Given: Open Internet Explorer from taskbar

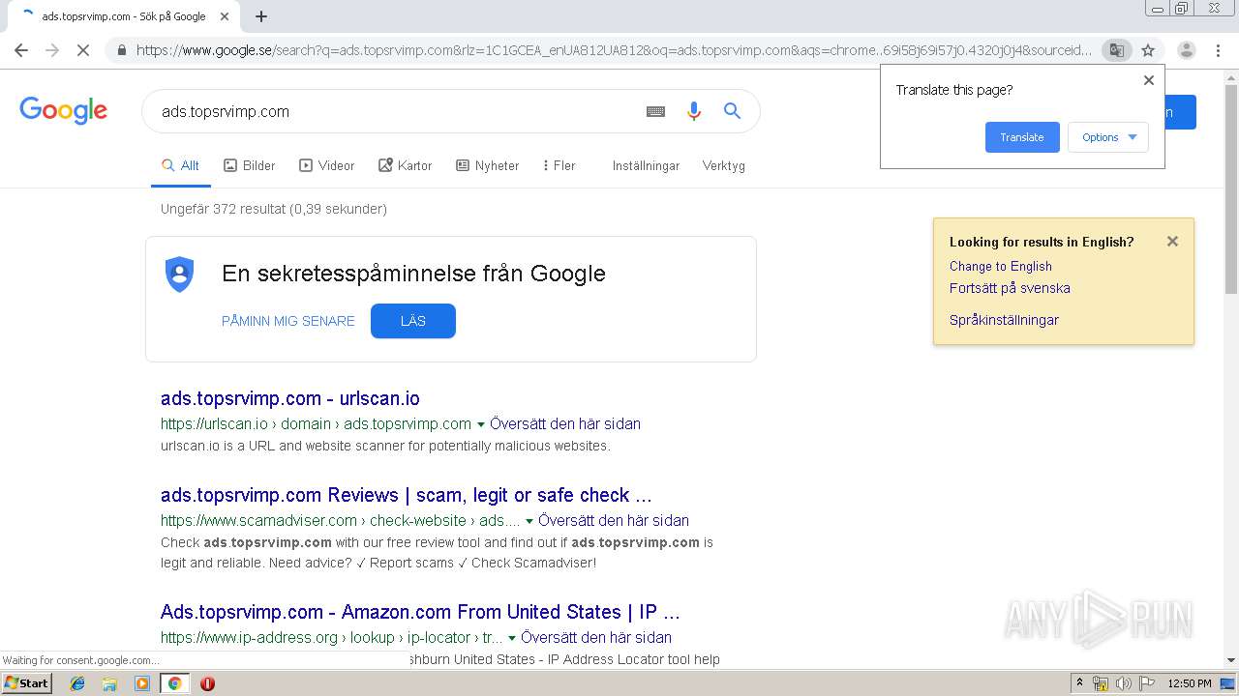Looking at the screenshot, I should (77, 683).
